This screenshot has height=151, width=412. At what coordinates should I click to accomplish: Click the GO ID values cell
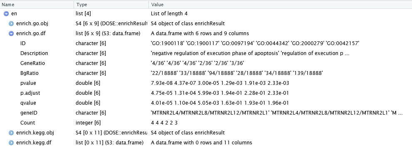[x=255, y=43]
